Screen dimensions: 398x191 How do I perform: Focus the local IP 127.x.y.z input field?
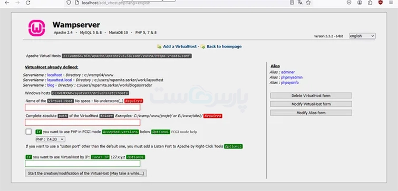82,164
